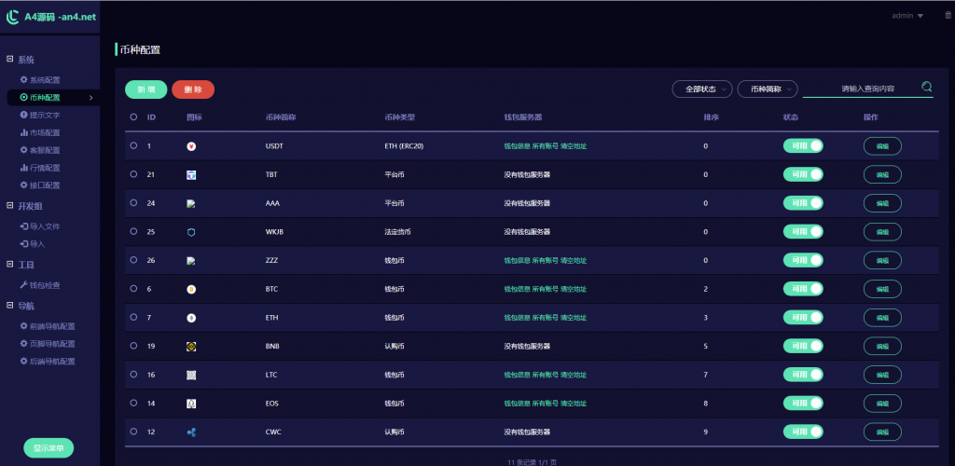The image size is (955, 466).
Task: Click the USDT coin icon
Action: click(191, 146)
